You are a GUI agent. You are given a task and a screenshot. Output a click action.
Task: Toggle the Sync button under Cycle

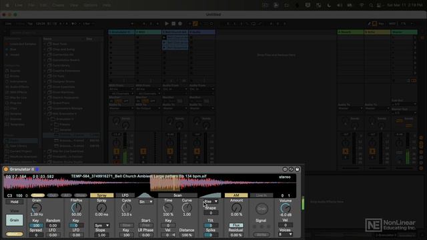126,225
